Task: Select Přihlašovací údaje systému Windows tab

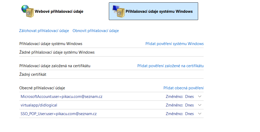Action: 153,11
